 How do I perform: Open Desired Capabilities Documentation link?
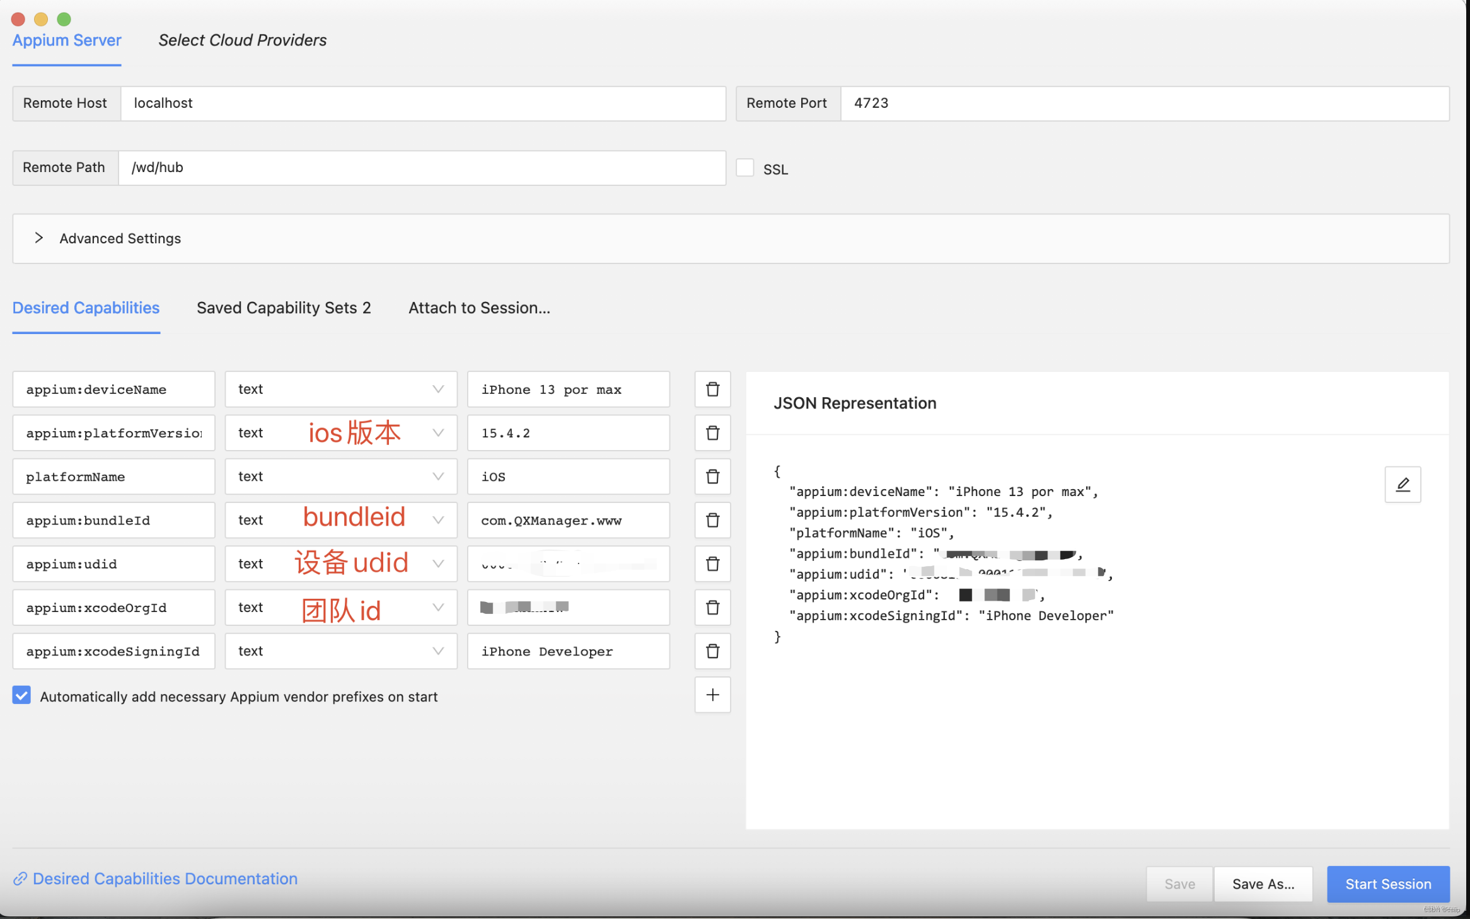(x=165, y=879)
